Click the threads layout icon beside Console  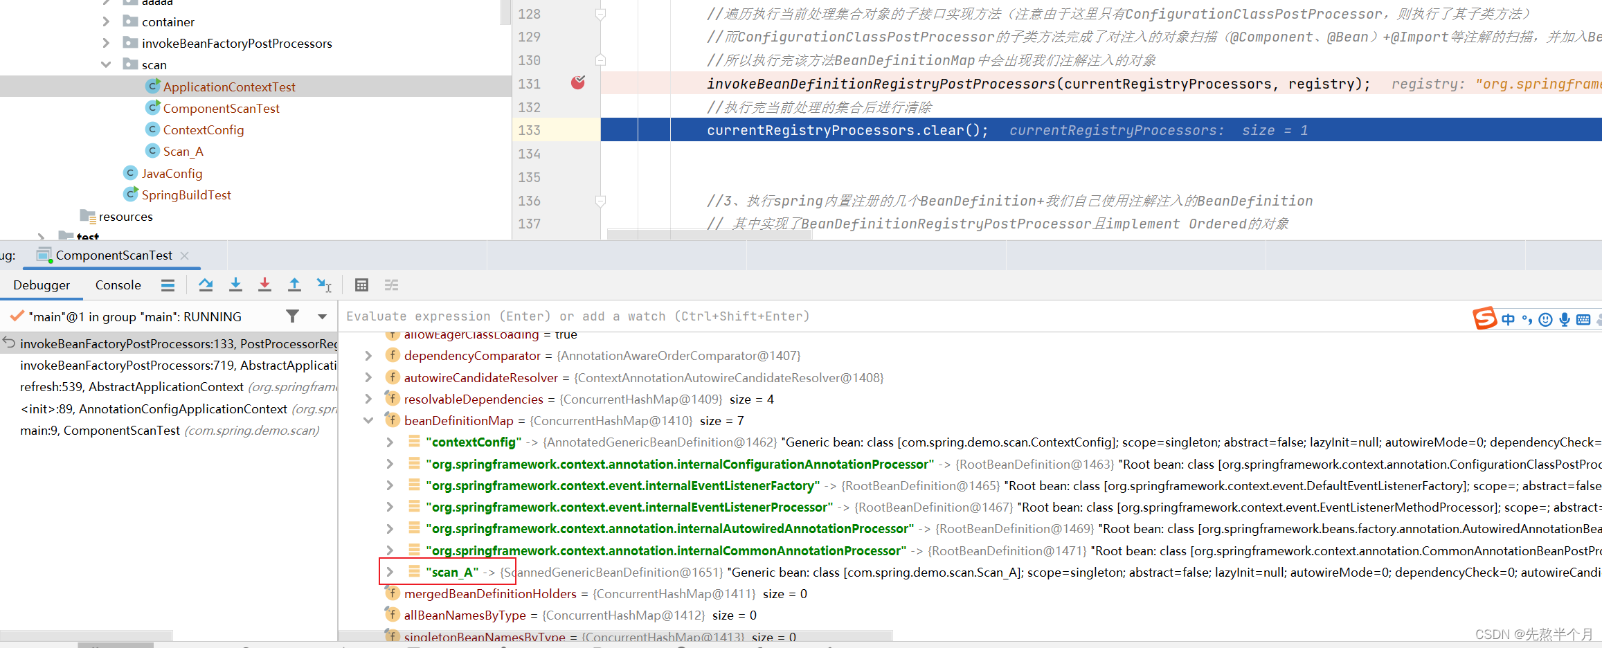pyautogui.click(x=168, y=285)
